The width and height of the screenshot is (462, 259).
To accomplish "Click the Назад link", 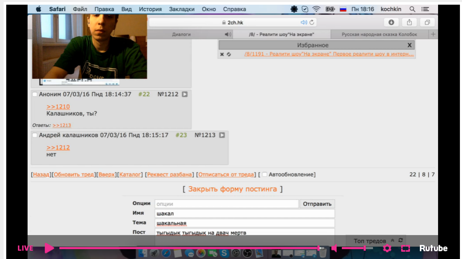I will (41, 174).
